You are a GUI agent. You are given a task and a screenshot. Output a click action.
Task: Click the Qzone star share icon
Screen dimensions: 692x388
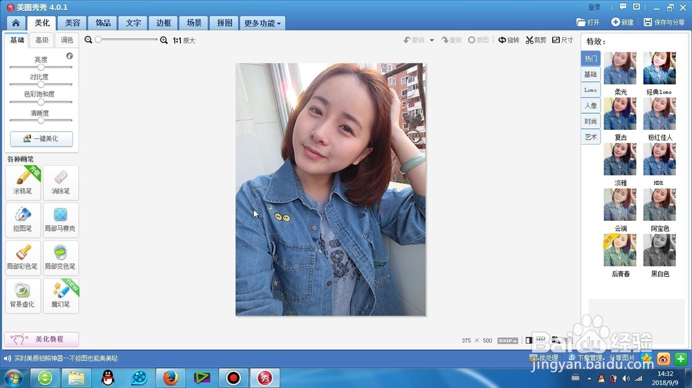(x=646, y=358)
